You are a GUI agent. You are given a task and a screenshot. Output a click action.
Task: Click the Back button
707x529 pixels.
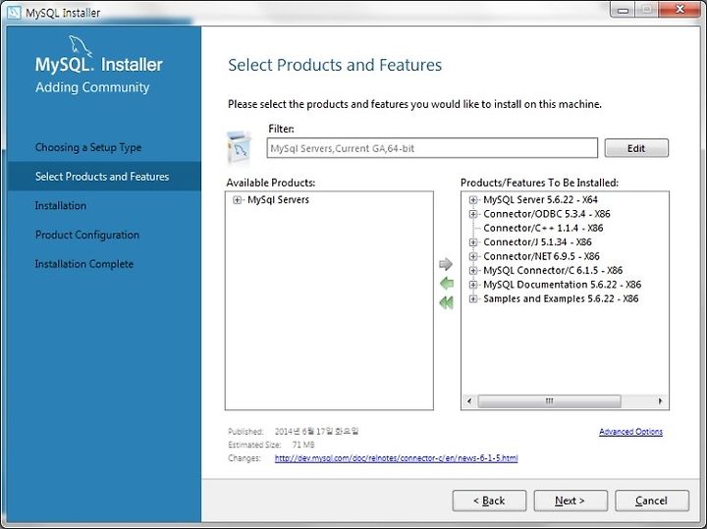[x=489, y=501]
